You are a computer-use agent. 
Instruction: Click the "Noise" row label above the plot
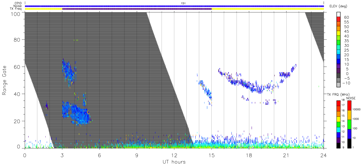click(18, 6)
